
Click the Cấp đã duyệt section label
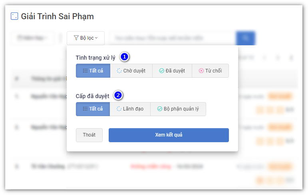point(92,96)
